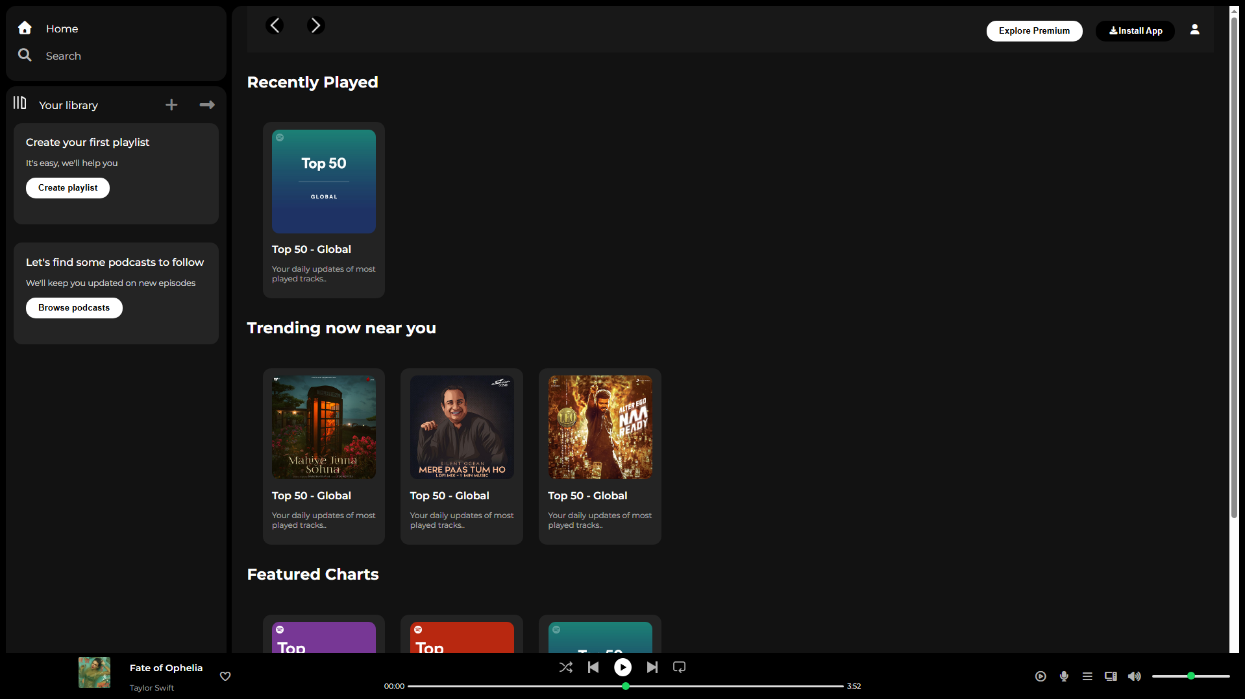The image size is (1245, 699).
Task: Click Recently Played heading
Action: pyautogui.click(x=312, y=82)
